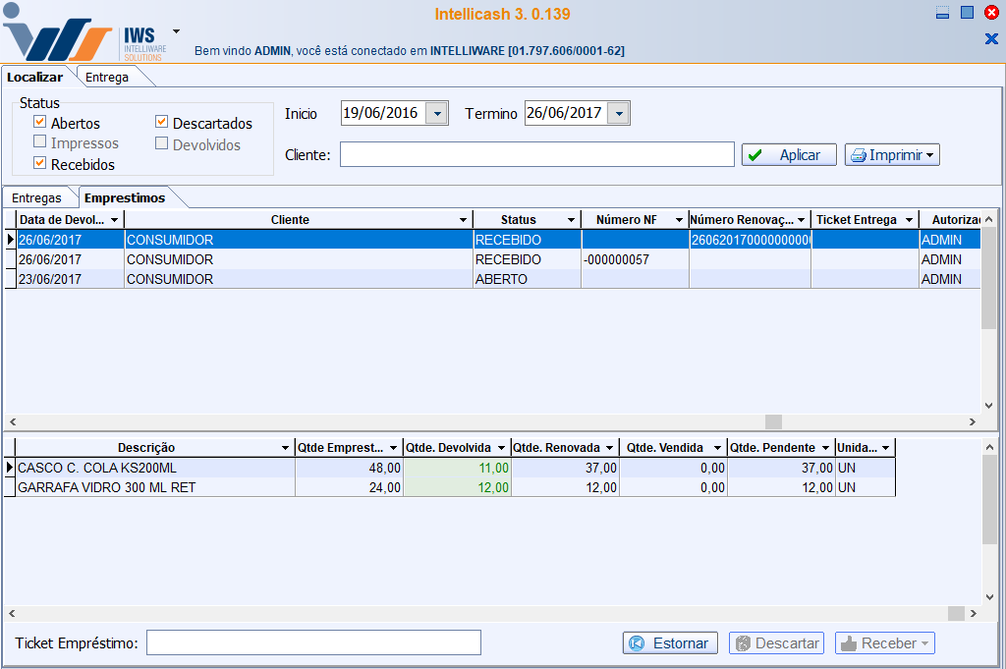Click the printer Imprimir button
The width and height of the screenshot is (1006, 669).
[892, 155]
